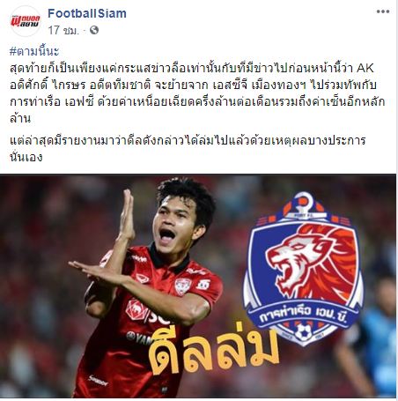Open the three-dot post options menu
This screenshot has height=401, width=398.
[x=383, y=11]
